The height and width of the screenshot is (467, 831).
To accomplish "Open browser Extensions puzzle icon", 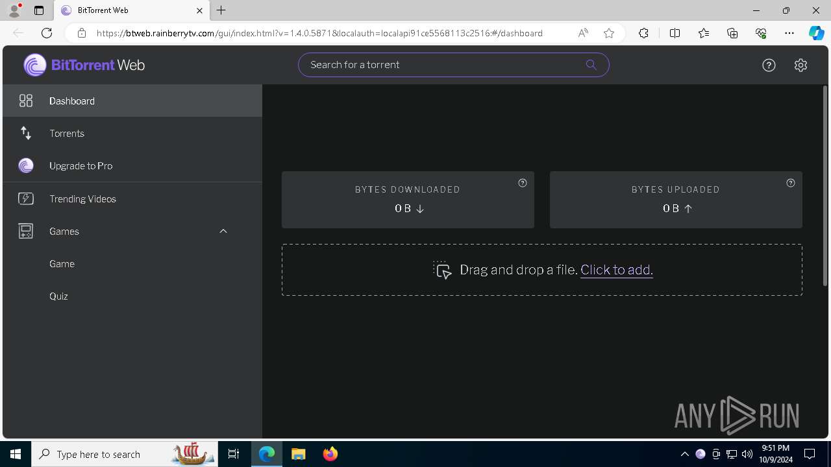I will [x=643, y=33].
